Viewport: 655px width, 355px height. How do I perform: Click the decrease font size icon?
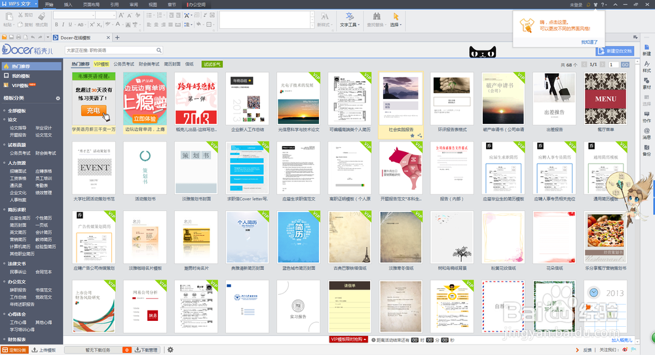(x=130, y=15)
